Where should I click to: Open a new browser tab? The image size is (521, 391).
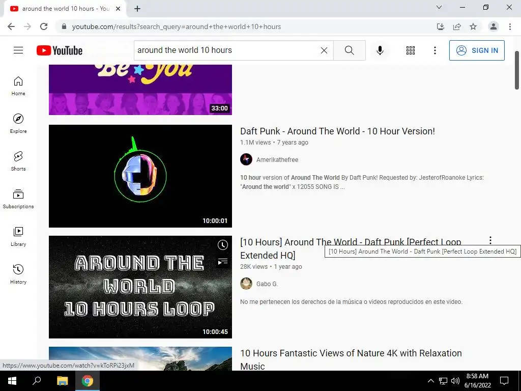click(x=137, y=9)
